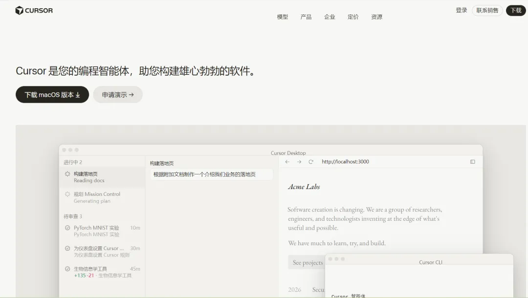Click check icon beside PyTorch MNIST 实验
Image resolution: width=528 pixels, height=298 pixels.
(67, 228)
